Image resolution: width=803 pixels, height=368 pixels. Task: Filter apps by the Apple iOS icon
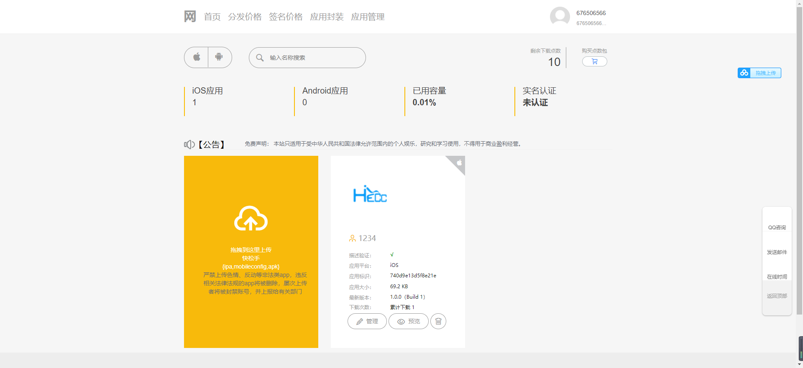pos(197,57)
